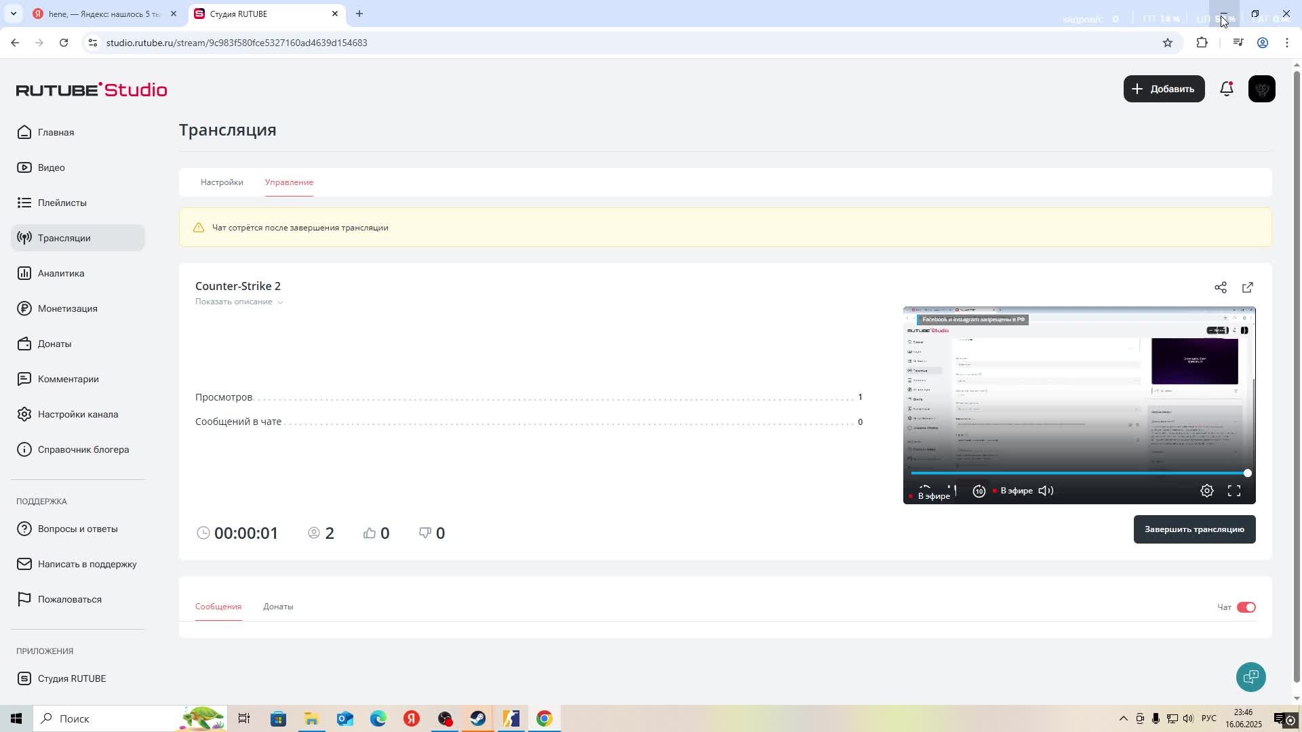Open a new browser tab
The width and height of the screenshot is (1302, 732).
point(359,14)
